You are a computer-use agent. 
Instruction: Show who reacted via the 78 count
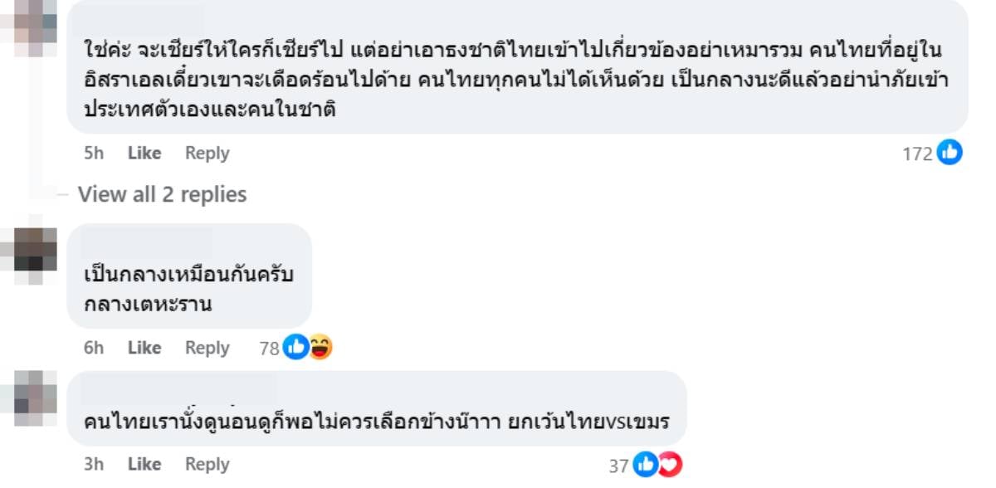tap(269, 349)
